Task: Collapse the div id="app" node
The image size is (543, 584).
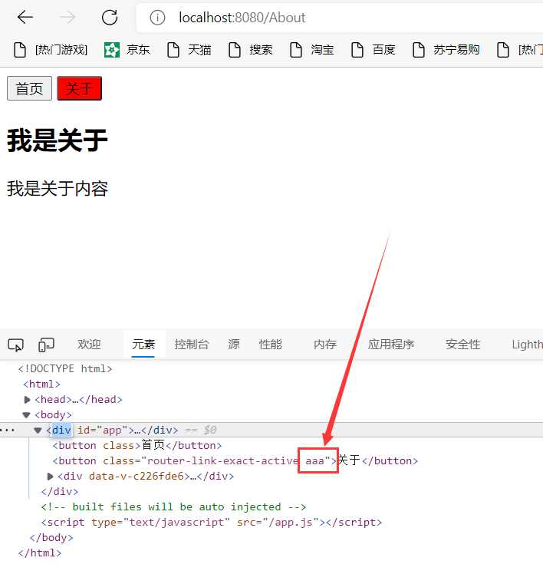Action: point(38,431)
